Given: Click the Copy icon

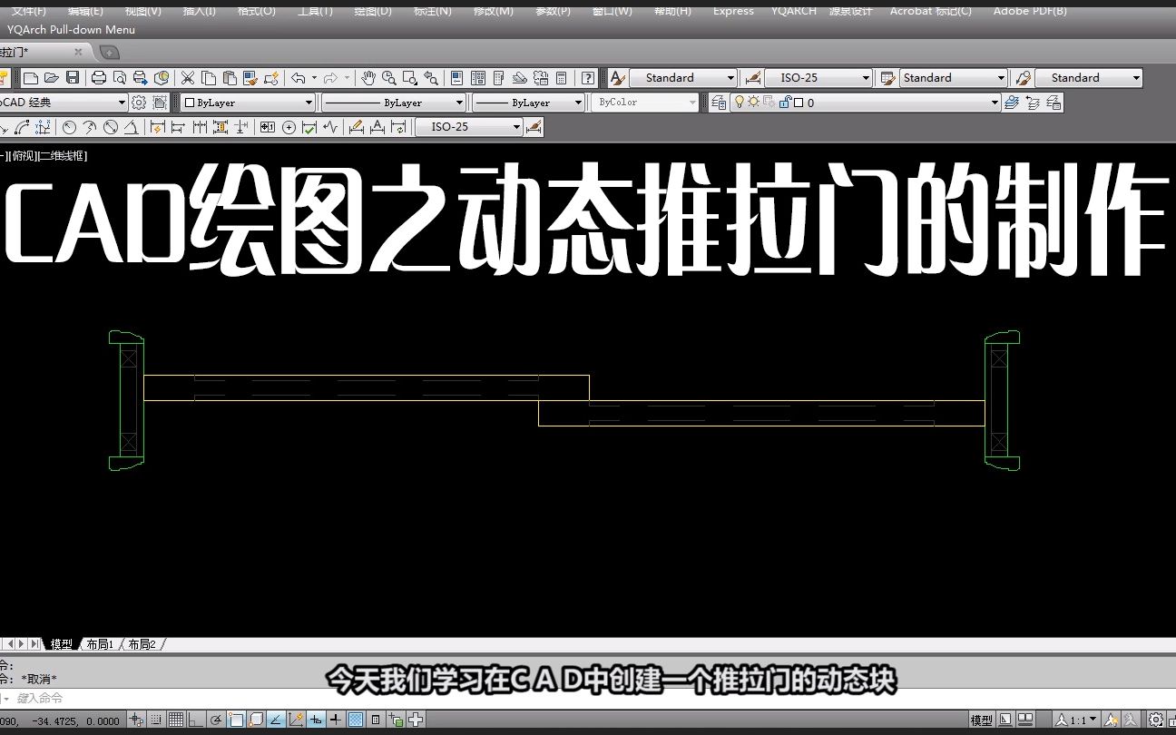Looking at the screenshot, I should pos(208,78).
